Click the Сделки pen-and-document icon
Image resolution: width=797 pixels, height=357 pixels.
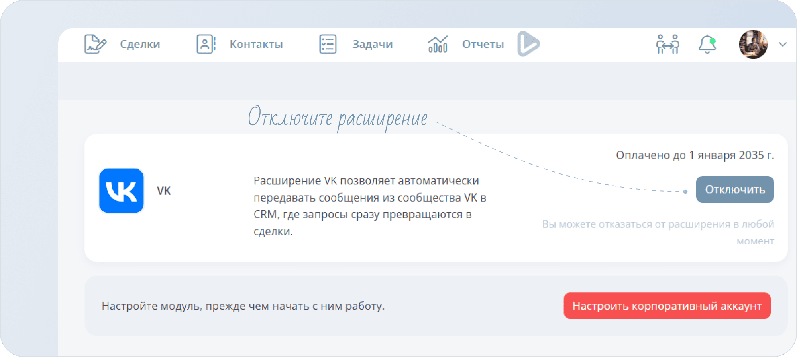95,44
